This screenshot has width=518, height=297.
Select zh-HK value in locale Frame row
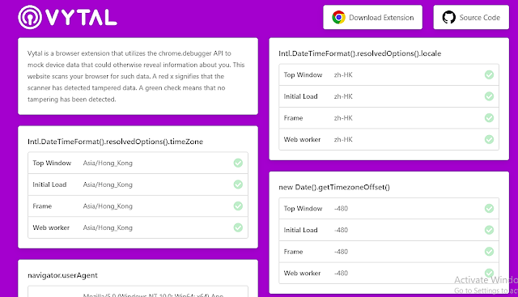tap(343, 118)
